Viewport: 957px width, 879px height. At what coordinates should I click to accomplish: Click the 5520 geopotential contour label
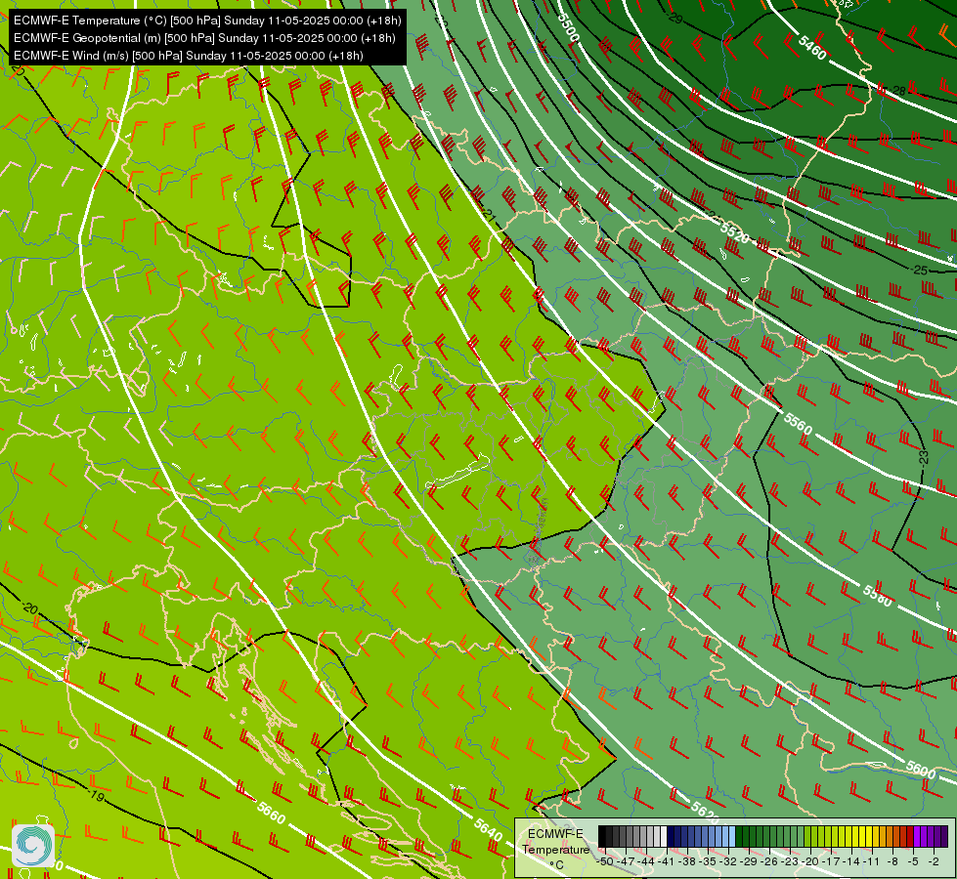coord(734,231)
